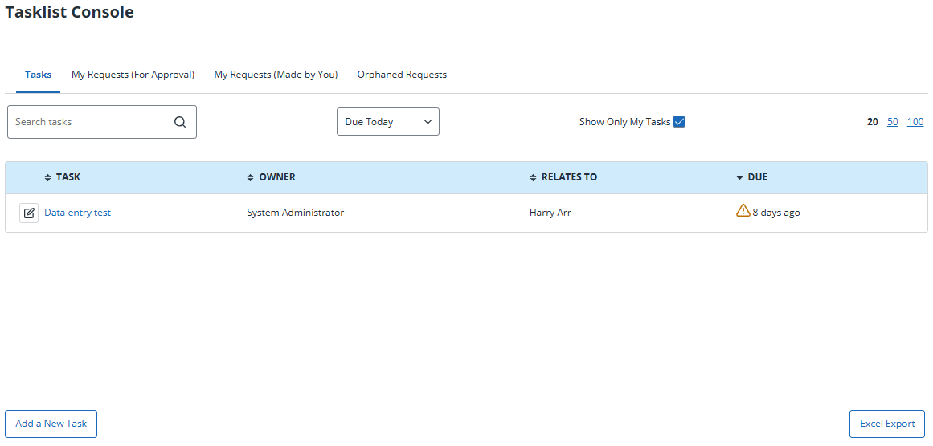
Task: Click the Harry Arr cell
Action: (x=550, y=213)
